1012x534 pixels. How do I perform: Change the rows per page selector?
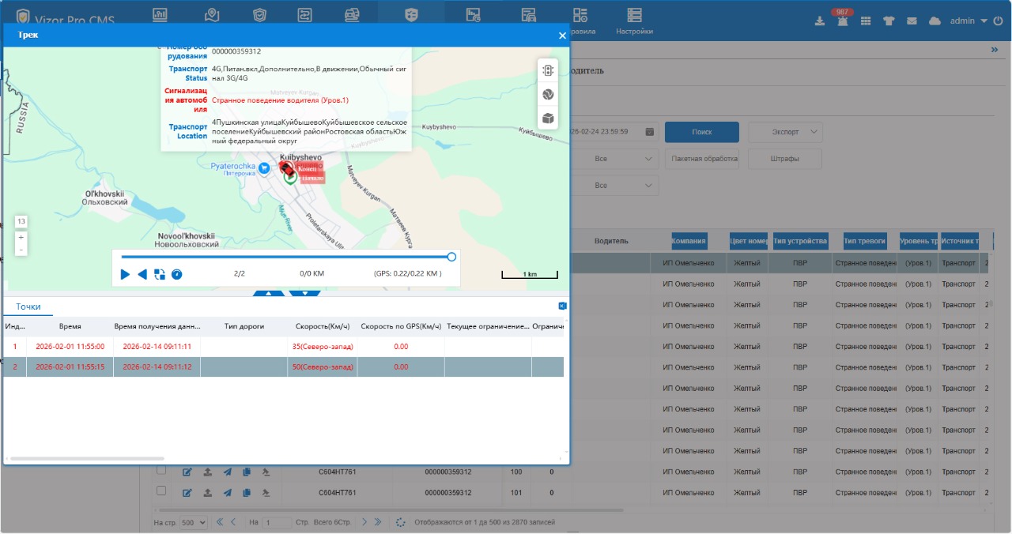coord(192,522)
